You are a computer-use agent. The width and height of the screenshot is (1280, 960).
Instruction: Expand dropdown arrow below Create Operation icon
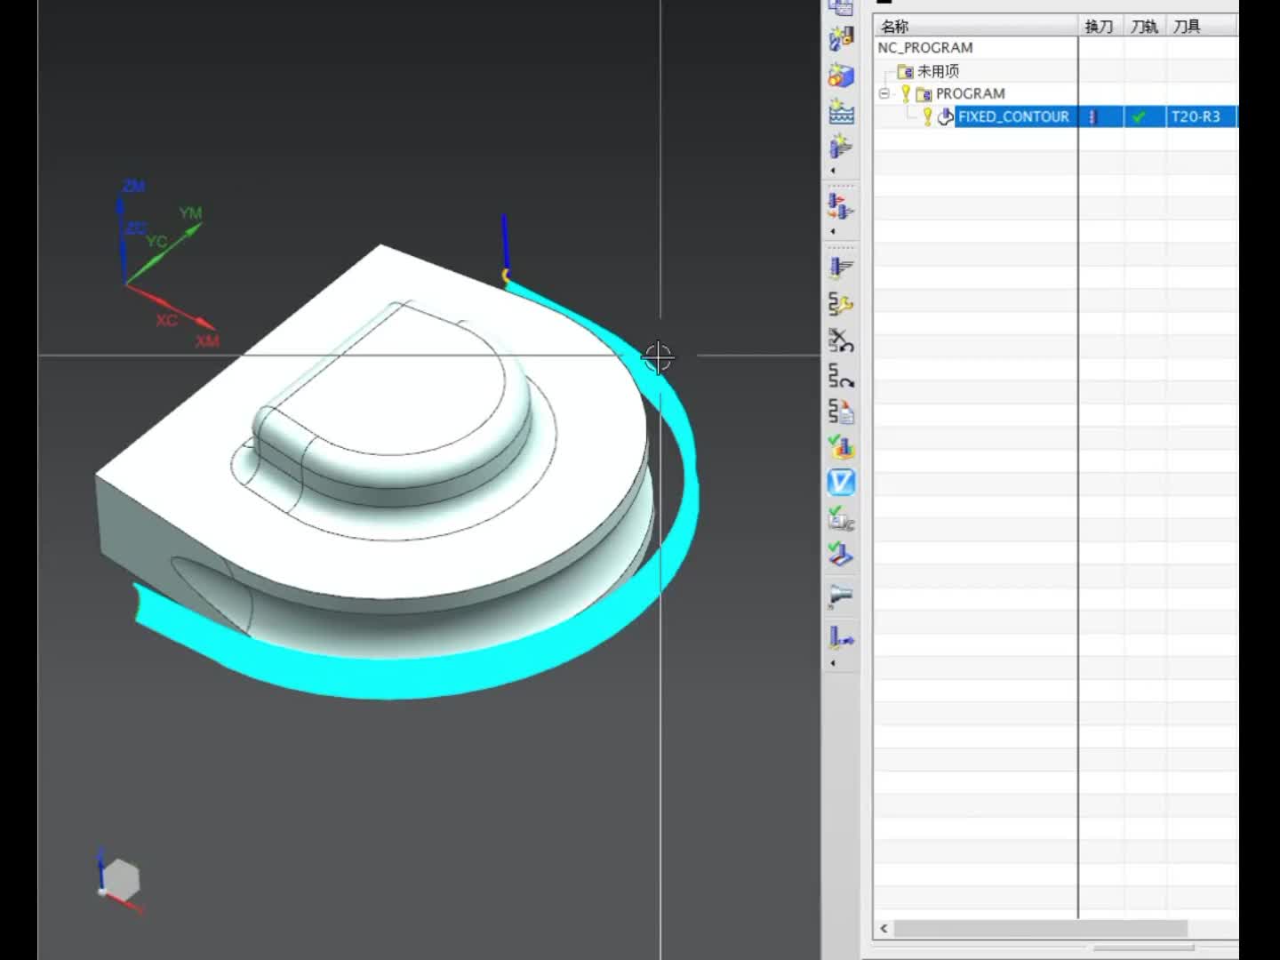pyautogui.click(x=833, y=171)
